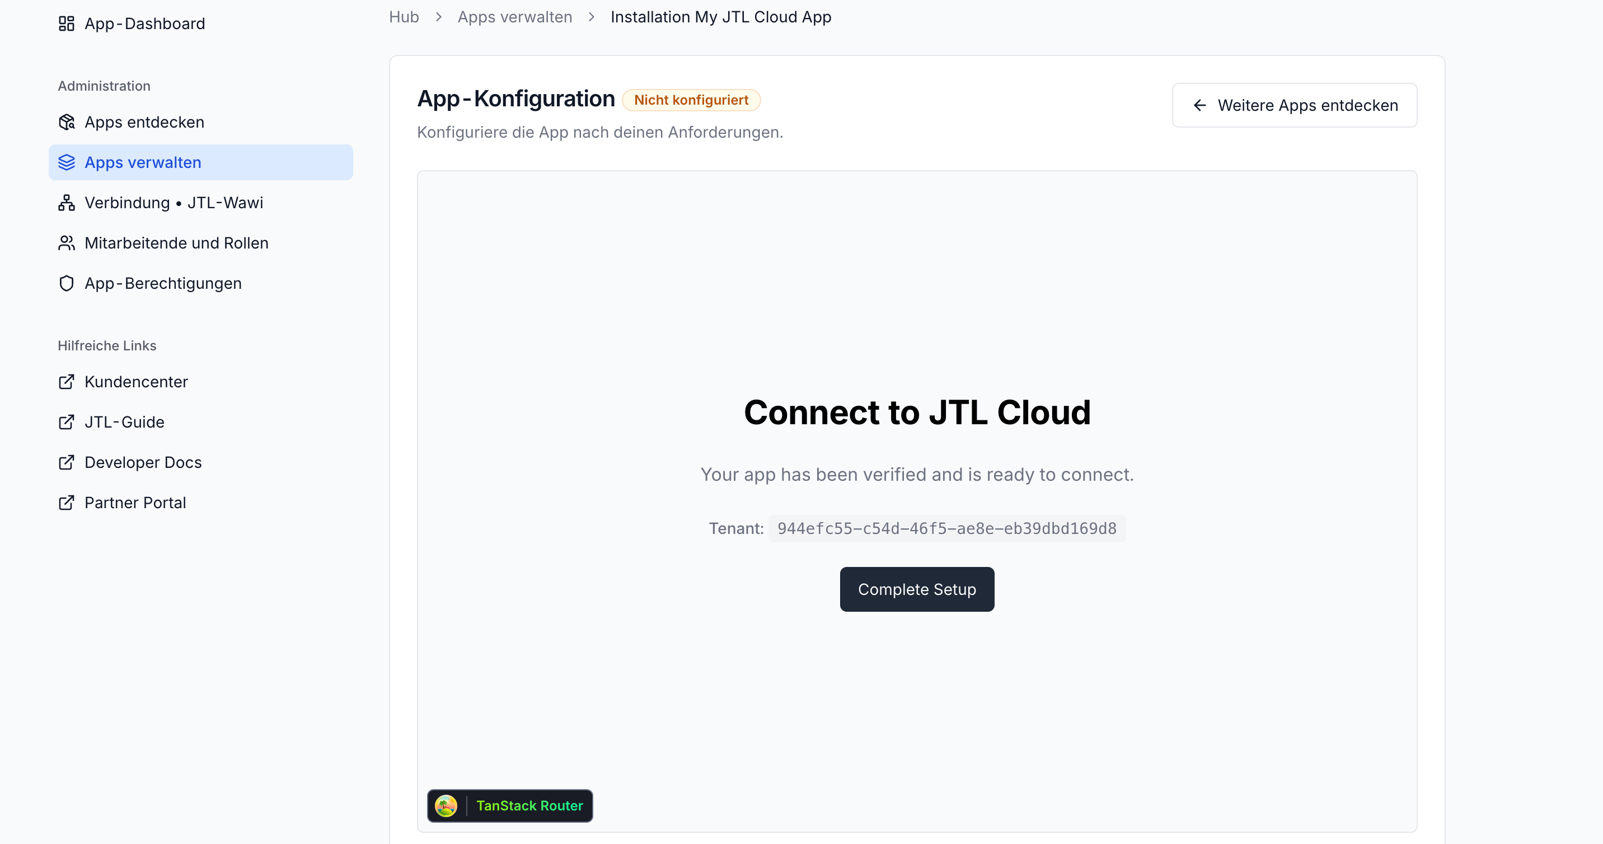Click the Kundencenter external link icon

click(67, 382)
